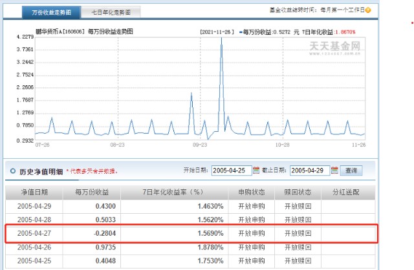Select the date cell 2005-04-28

tap(34, 220)
